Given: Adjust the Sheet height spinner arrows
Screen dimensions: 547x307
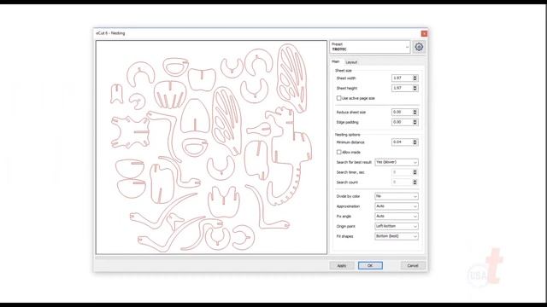Looking at the screenshot, I should pos(415,88).
